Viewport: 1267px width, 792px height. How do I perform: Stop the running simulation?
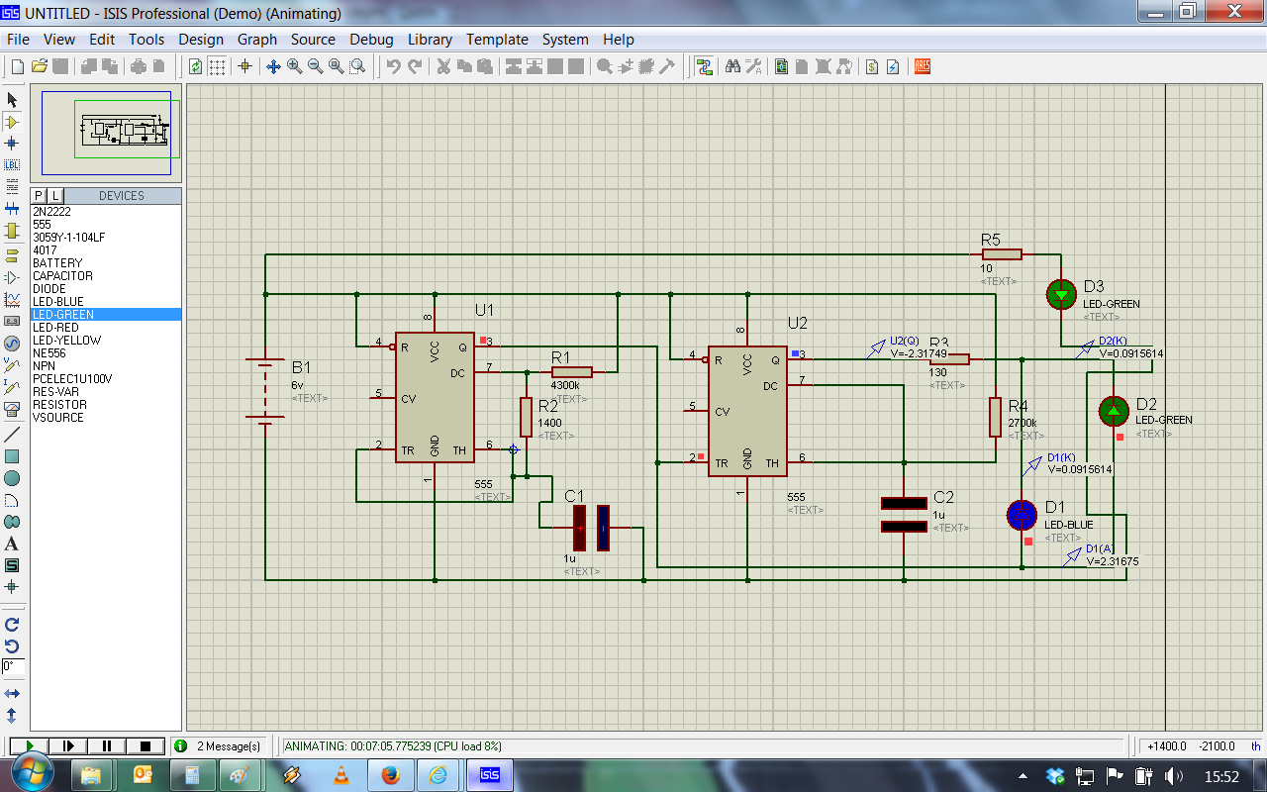click(x=146, y=745)
